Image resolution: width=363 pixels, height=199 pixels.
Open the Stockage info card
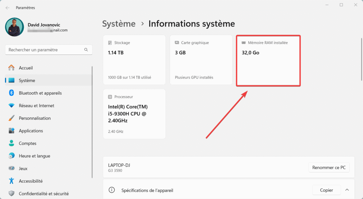[134, 60]
